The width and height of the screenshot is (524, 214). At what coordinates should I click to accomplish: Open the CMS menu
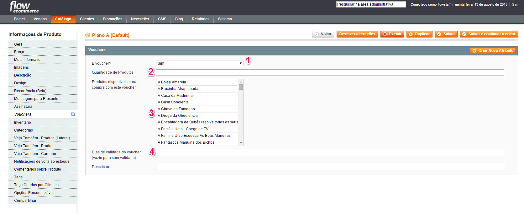162,19
